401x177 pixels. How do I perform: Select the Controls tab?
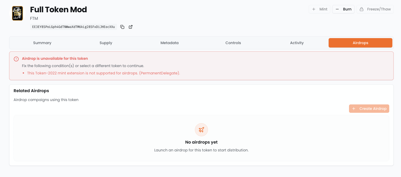click(x=233, y=43)
